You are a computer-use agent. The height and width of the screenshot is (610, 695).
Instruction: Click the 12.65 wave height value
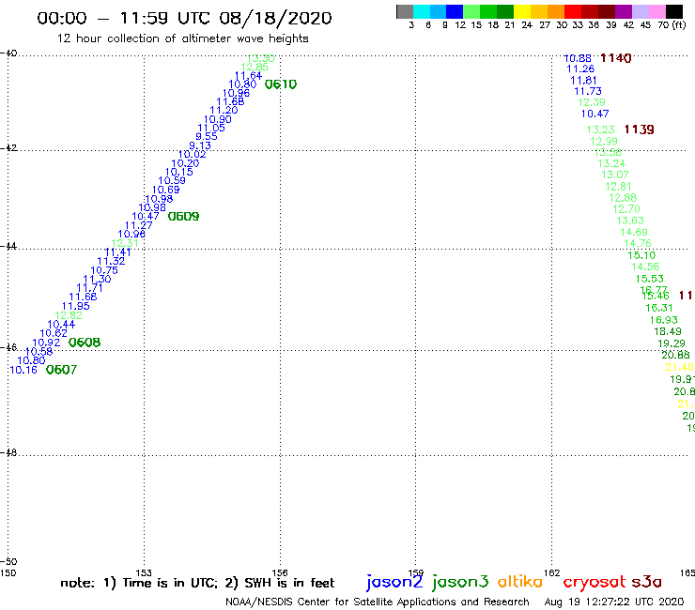(255, 67)
